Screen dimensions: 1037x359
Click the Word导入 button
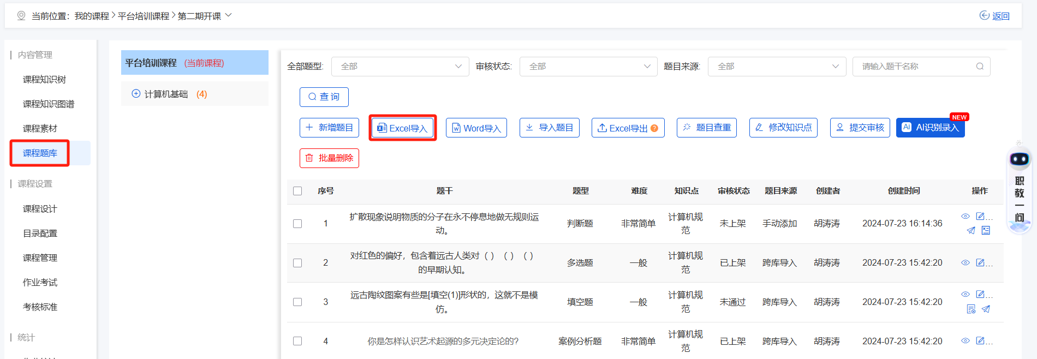pyautogui.click(x=476, y=128)
